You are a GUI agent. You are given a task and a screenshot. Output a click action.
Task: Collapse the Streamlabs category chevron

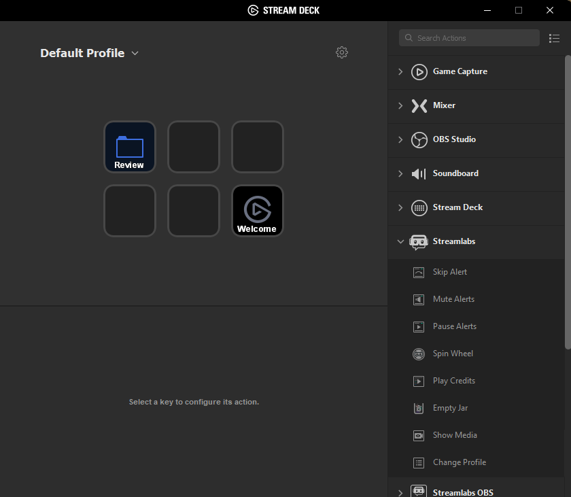pos(400,242)
